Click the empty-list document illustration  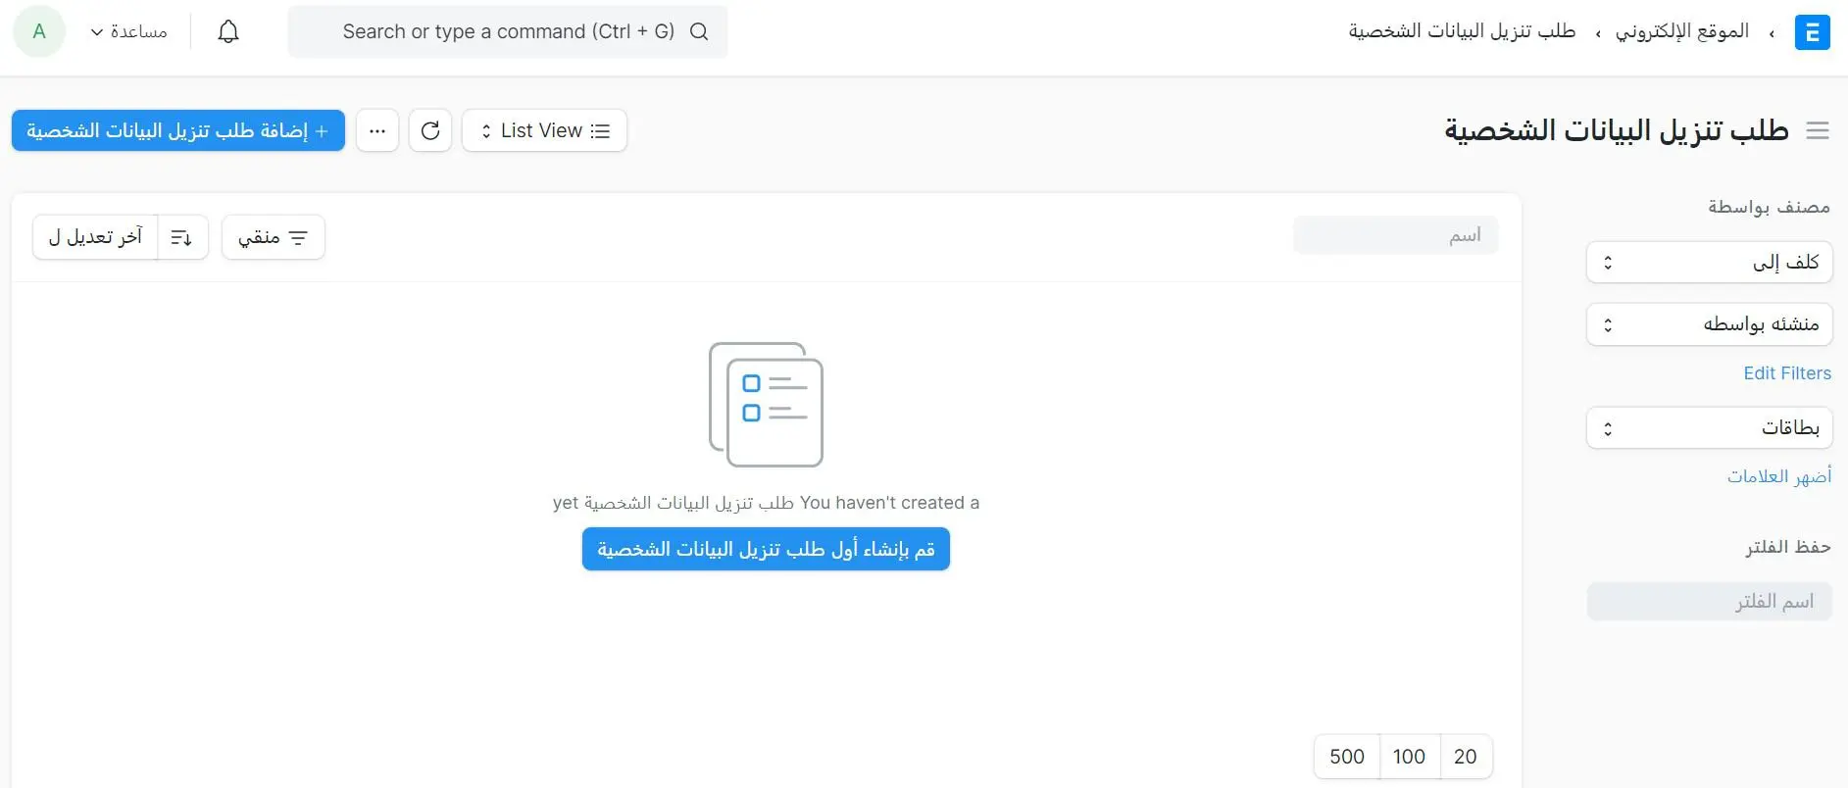pyautogui.click(x=766, y=404)
